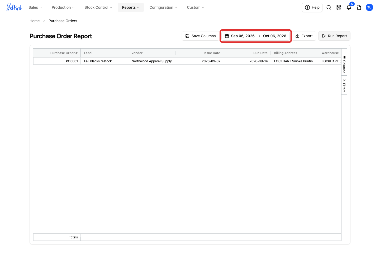Click the Help button
This screenshot has width=380, height=264.
[x=312, y=7]
